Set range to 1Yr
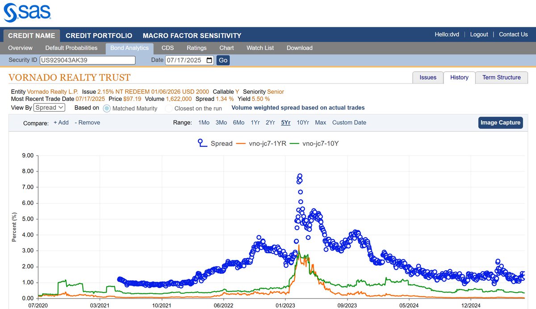Screen dimensions: 536x309 pyautogui.click(x=255, y=122)
